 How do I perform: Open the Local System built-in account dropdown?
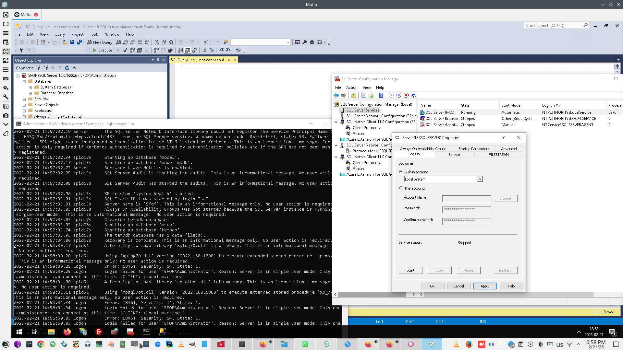(x=480, y=179)
